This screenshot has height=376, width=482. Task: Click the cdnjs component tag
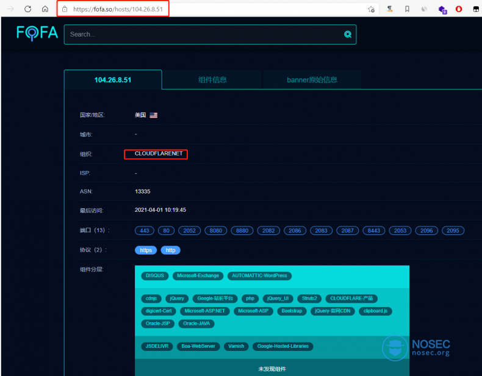(151, 298)
